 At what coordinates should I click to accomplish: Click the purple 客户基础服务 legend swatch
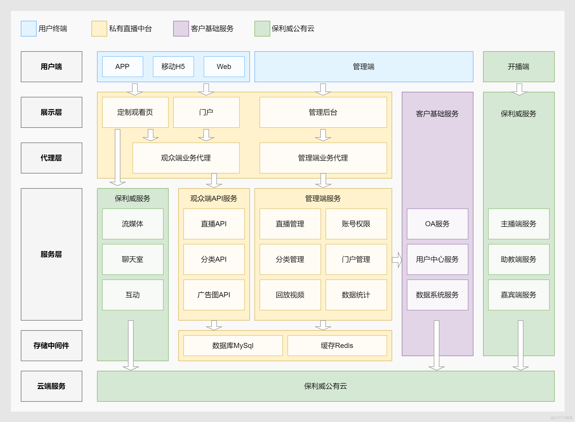[x=181, y=29]
